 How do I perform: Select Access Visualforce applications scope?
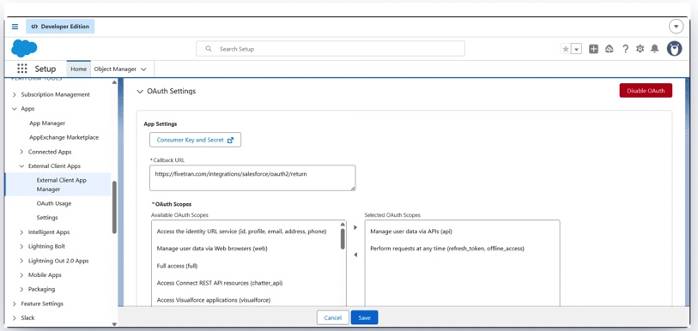click(214, 300)
